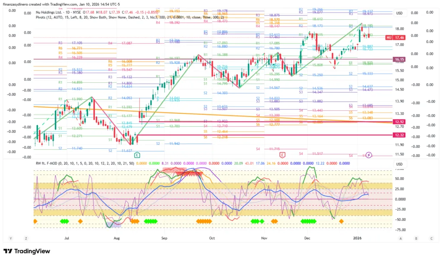Click the 12.92 price label on the axis
Screen dimensions: 442x260
[x=399, y=122]
